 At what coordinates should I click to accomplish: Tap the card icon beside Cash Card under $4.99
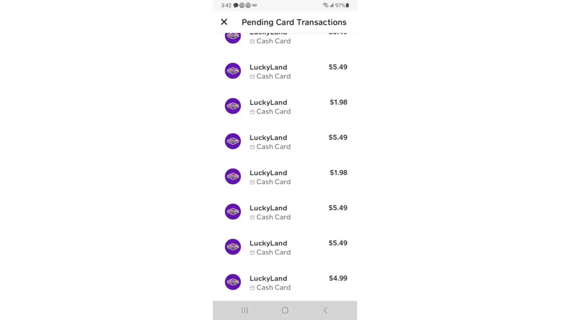point(252,288)
